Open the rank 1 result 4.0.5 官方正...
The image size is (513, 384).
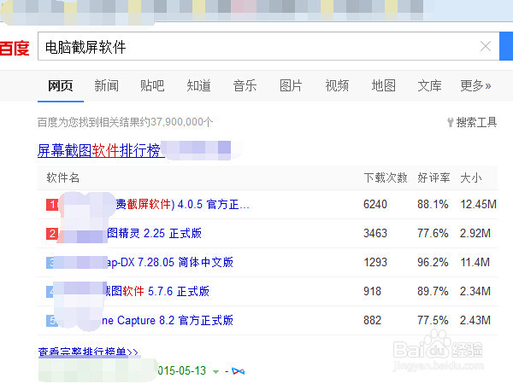[x=183, y=205]
